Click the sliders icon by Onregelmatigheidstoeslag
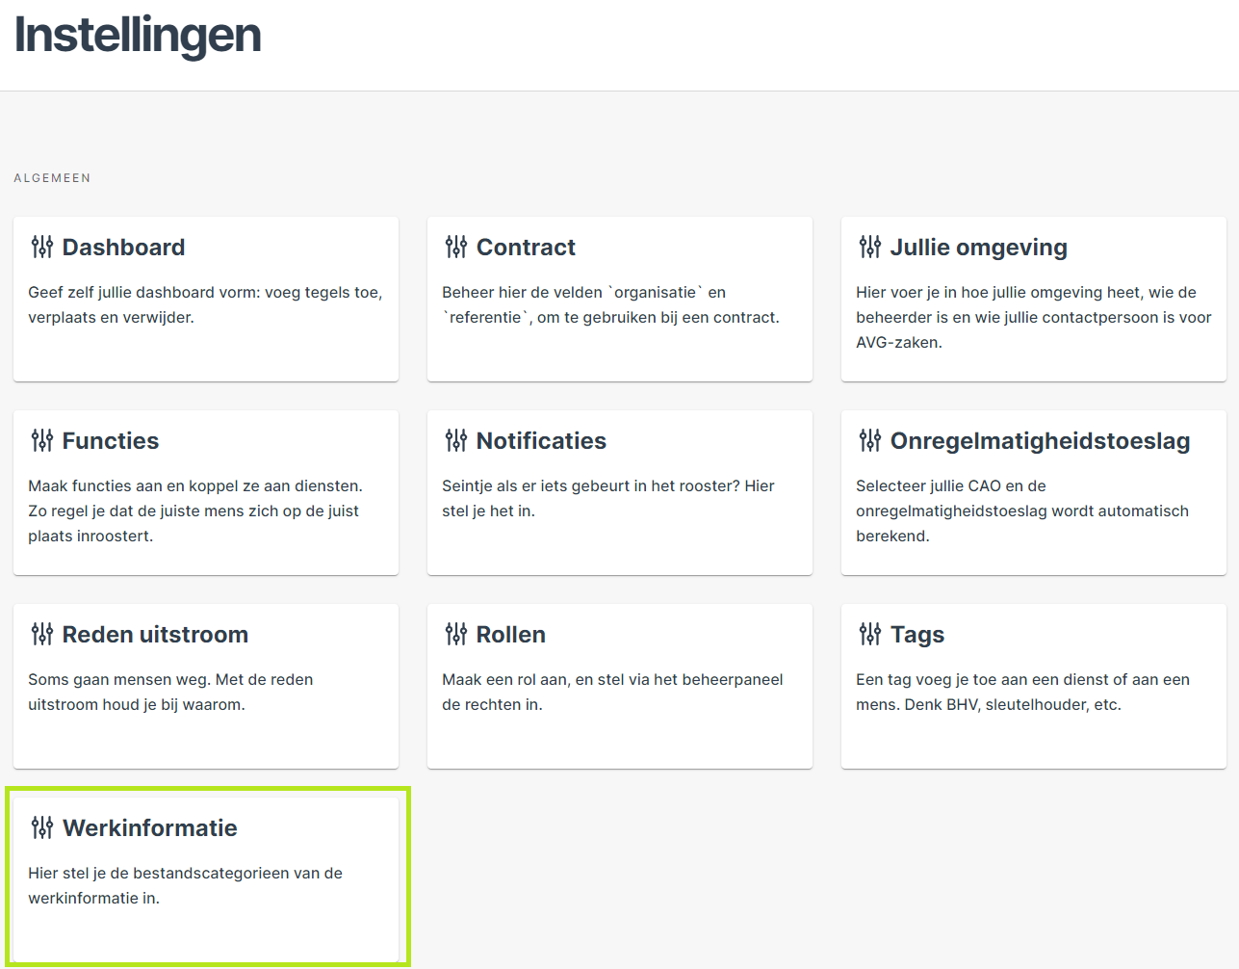This screenshot has width=1239, height=969. tap(870, 441)
